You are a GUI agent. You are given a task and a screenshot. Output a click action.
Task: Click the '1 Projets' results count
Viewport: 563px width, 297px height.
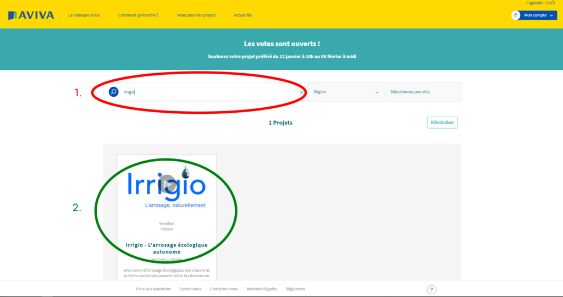[280, 123]
